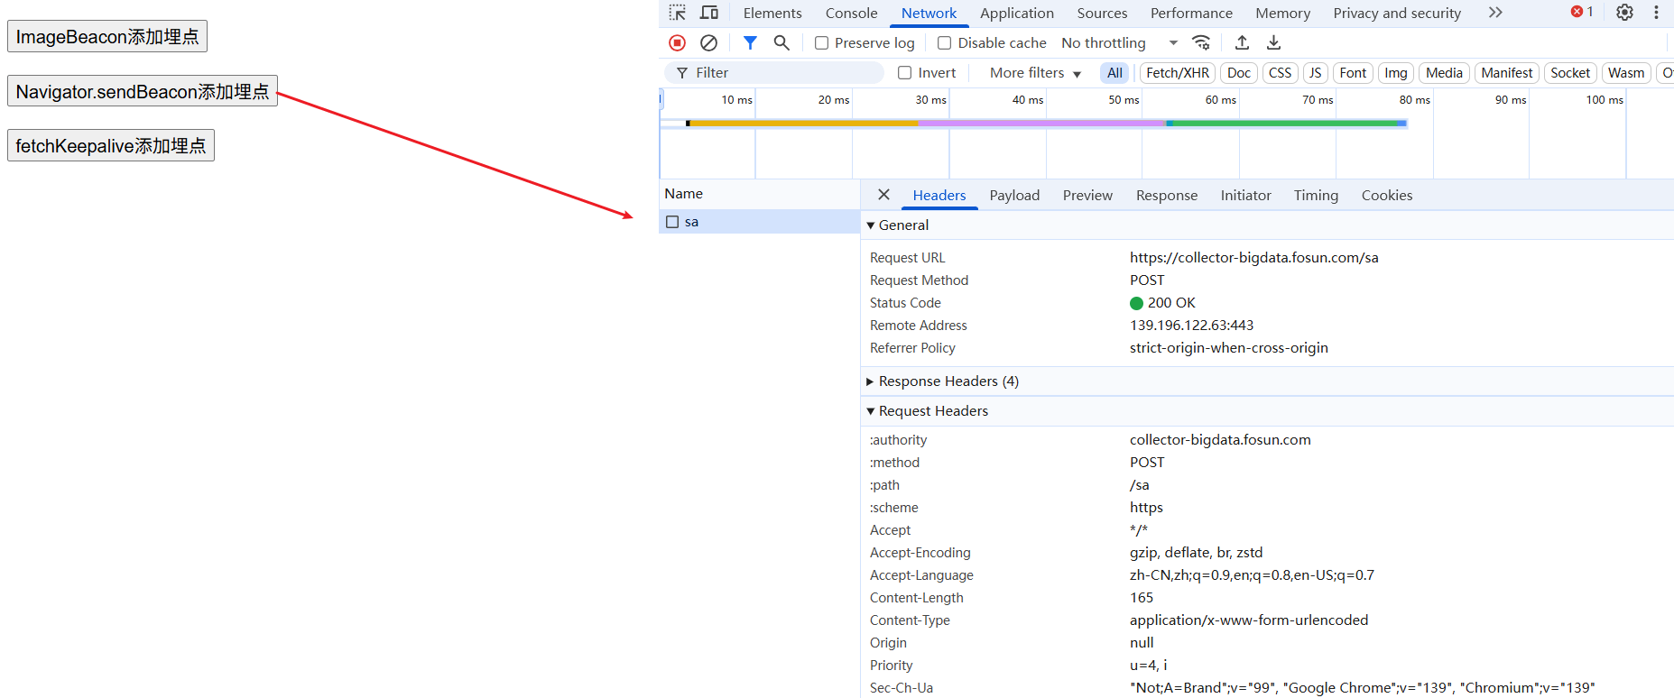The image size is (1674, 698).
Task: Click the fetchKeepalive添加埋点 button
Action: (111, 146)
